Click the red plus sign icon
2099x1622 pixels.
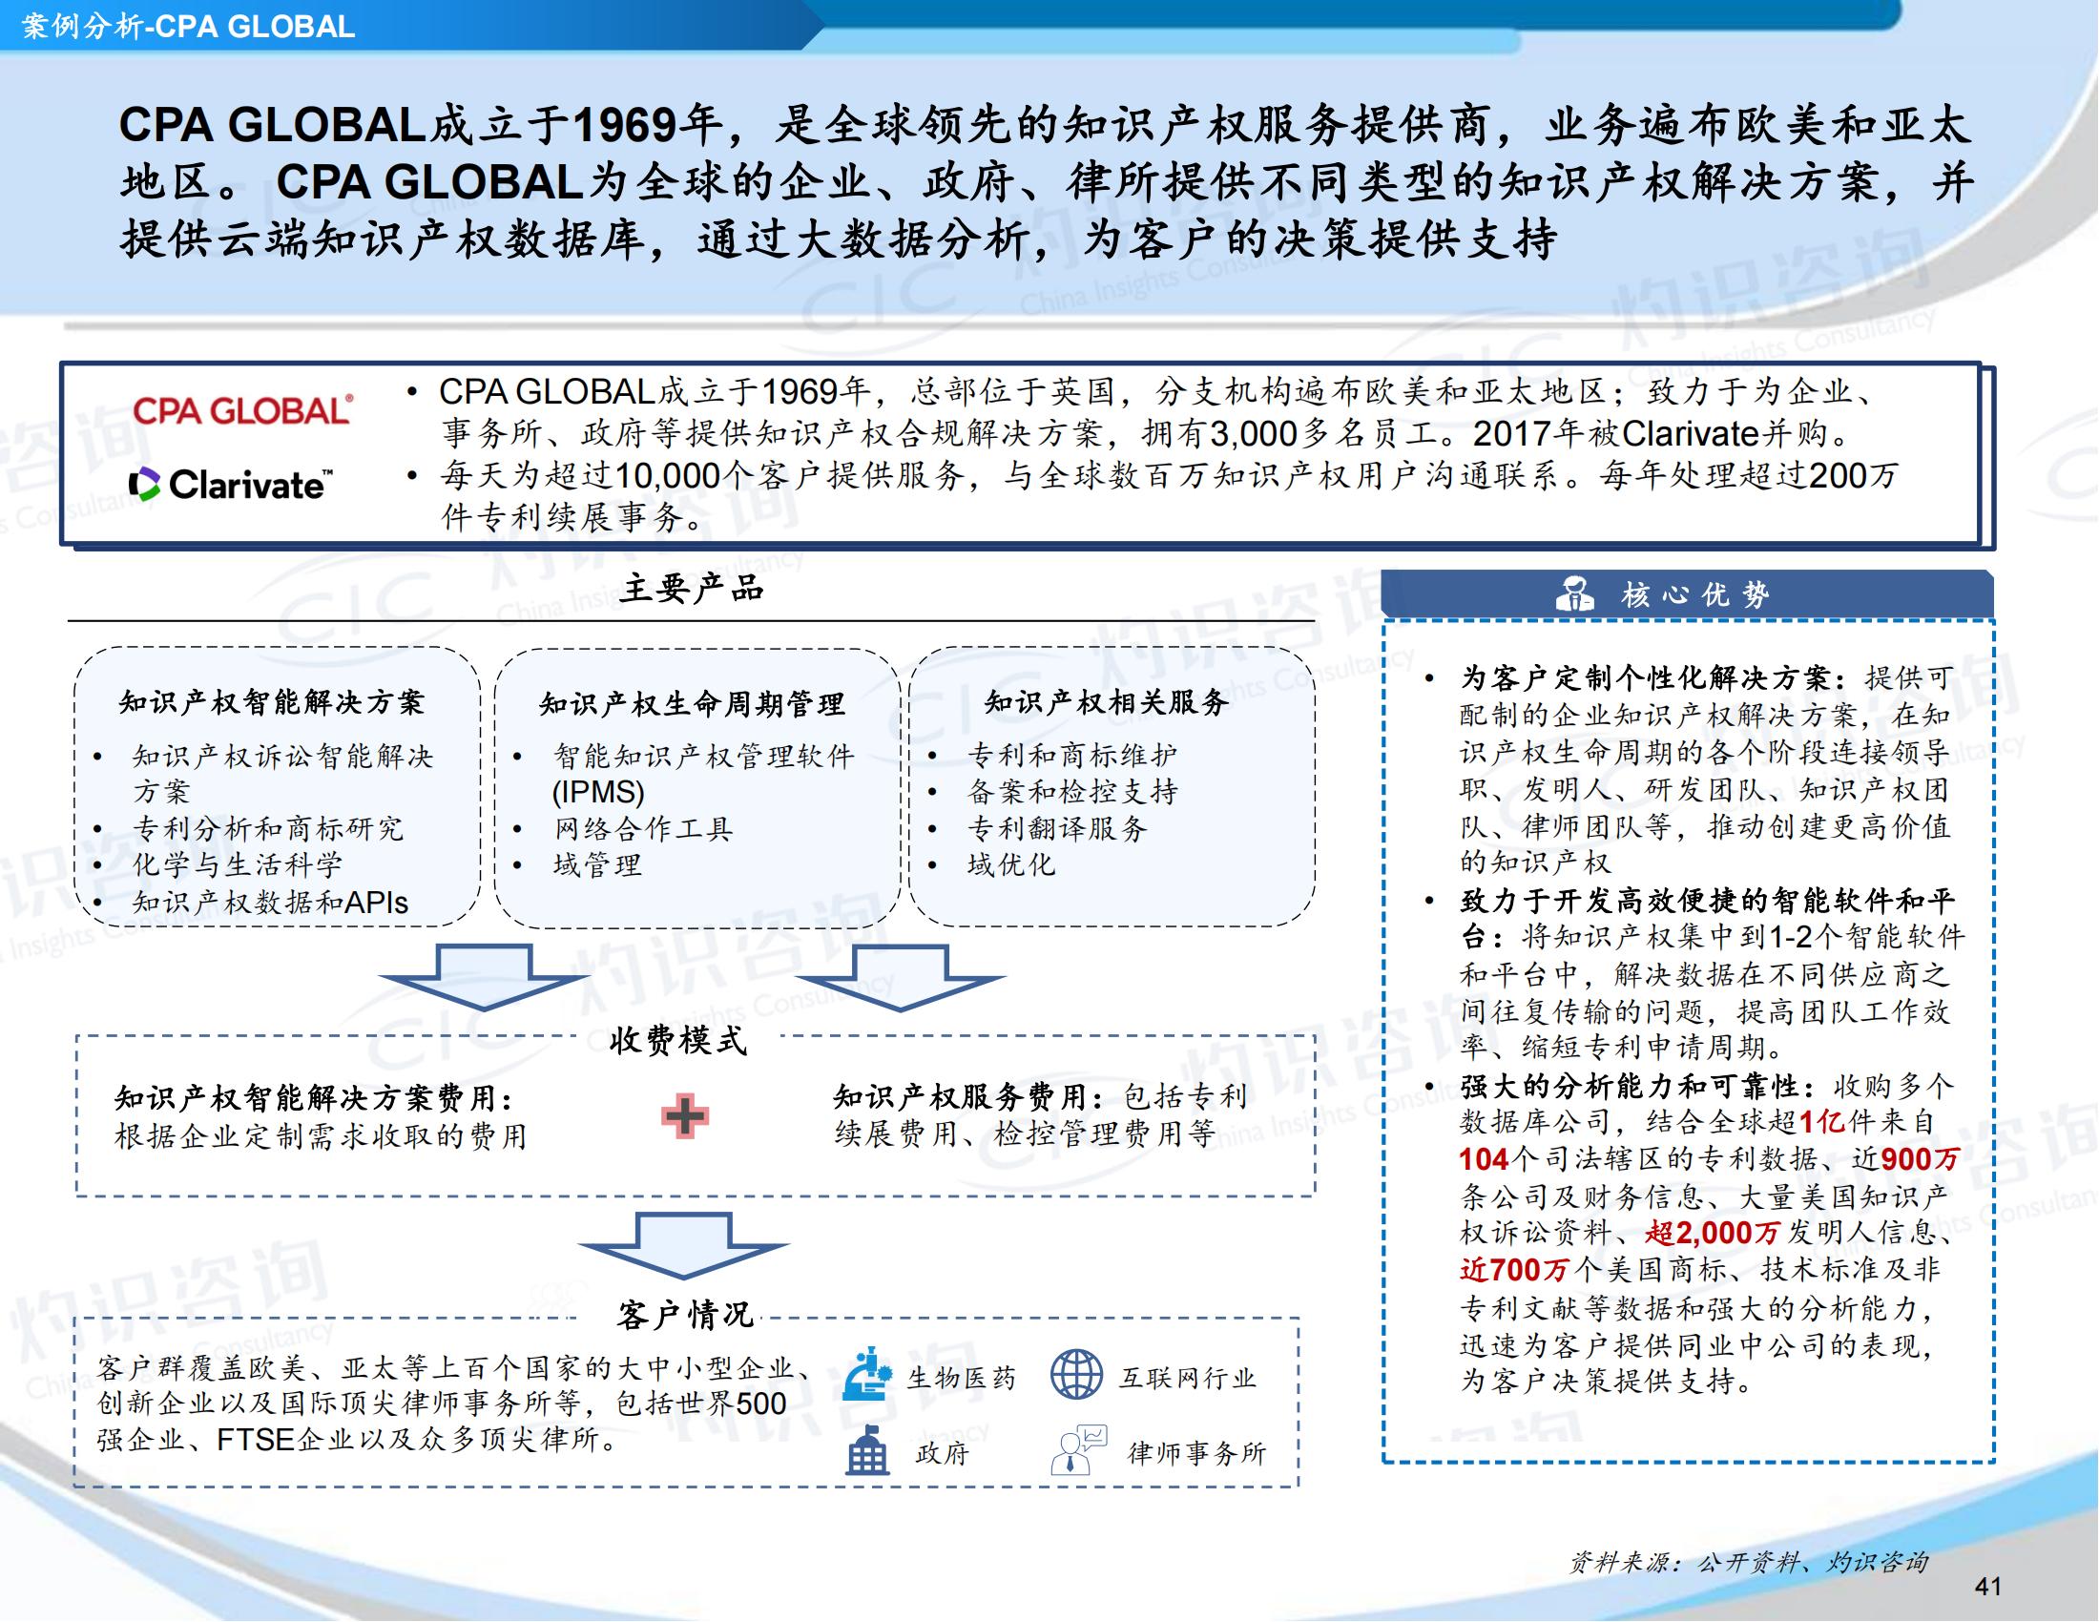click(685, 1115)
